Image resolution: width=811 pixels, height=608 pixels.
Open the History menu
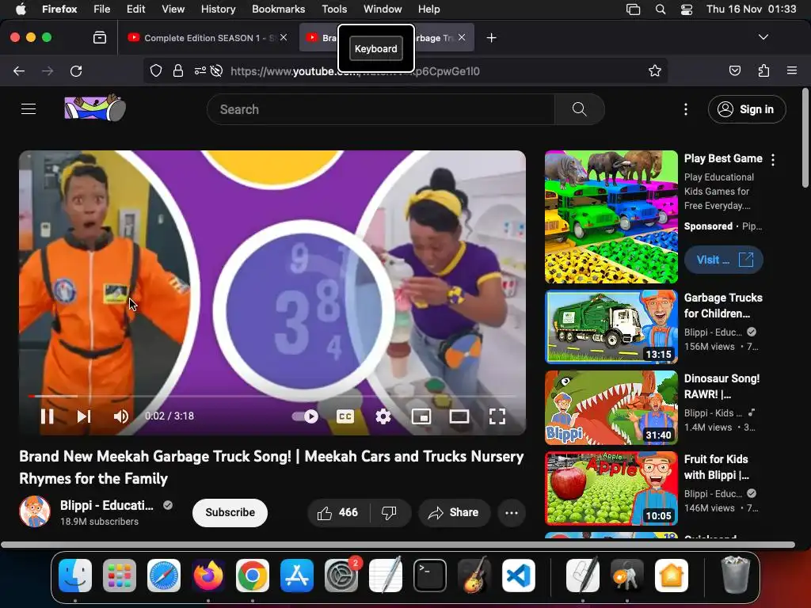(218, 9)
